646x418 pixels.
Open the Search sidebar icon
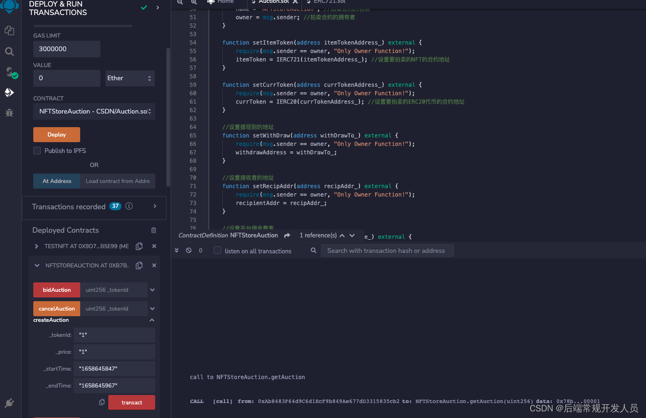[x=9, y=51]
